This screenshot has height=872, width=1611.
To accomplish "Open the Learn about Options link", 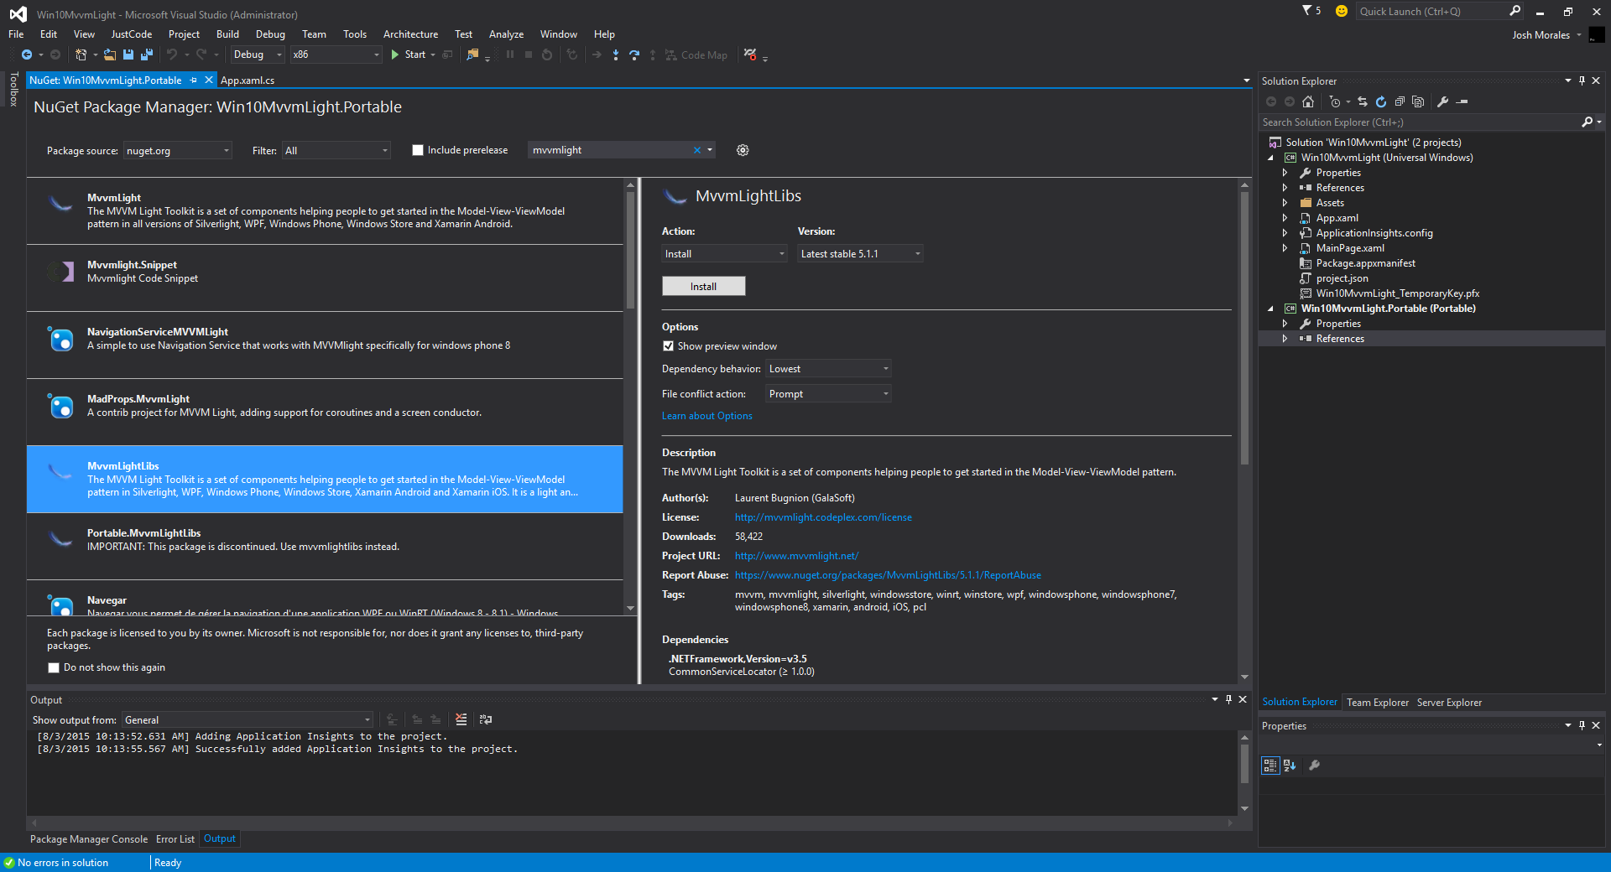I will pyautogui.click(x=706, y=415).
